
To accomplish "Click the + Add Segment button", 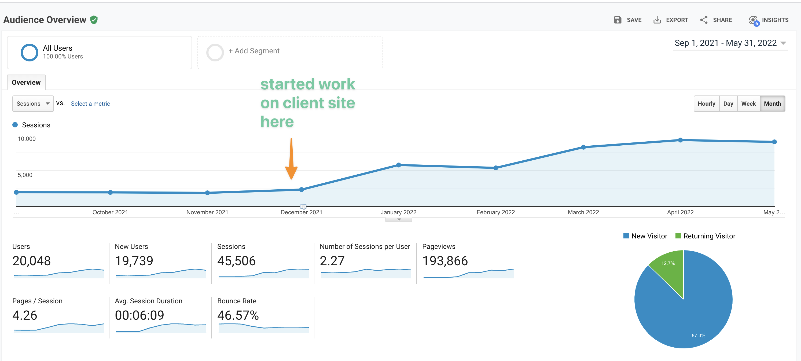I will click(x=254, y=51).
